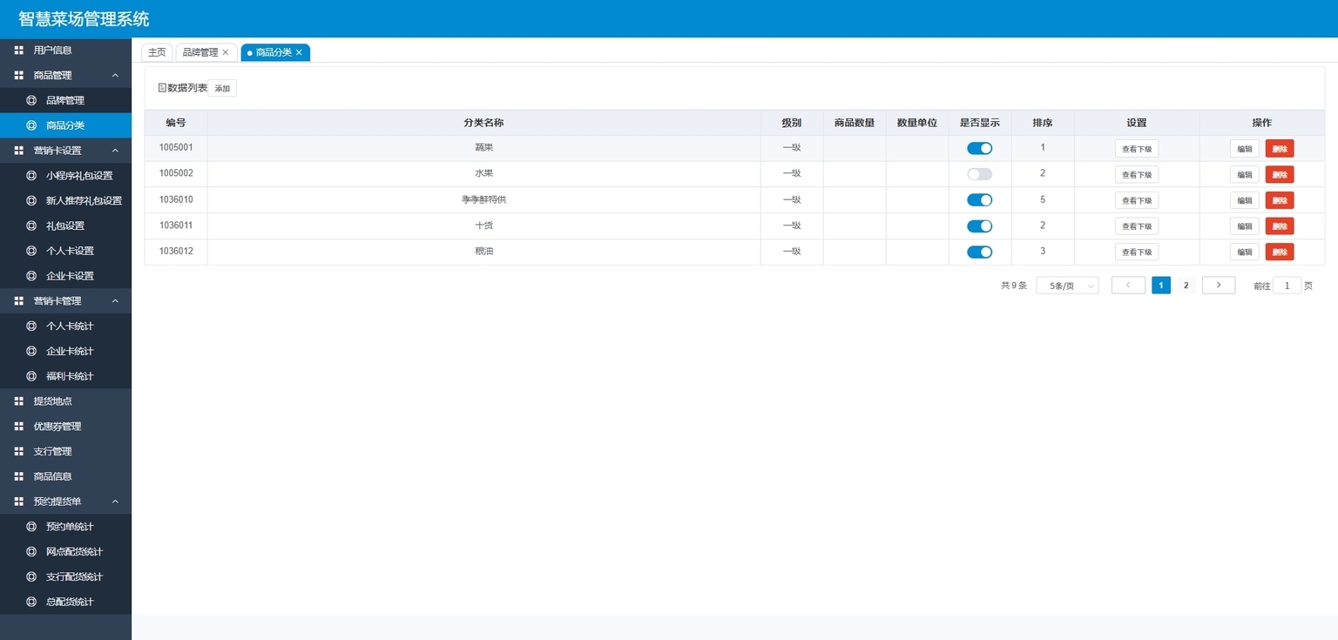Enable the display toggle for 水果

pos(979,174)
